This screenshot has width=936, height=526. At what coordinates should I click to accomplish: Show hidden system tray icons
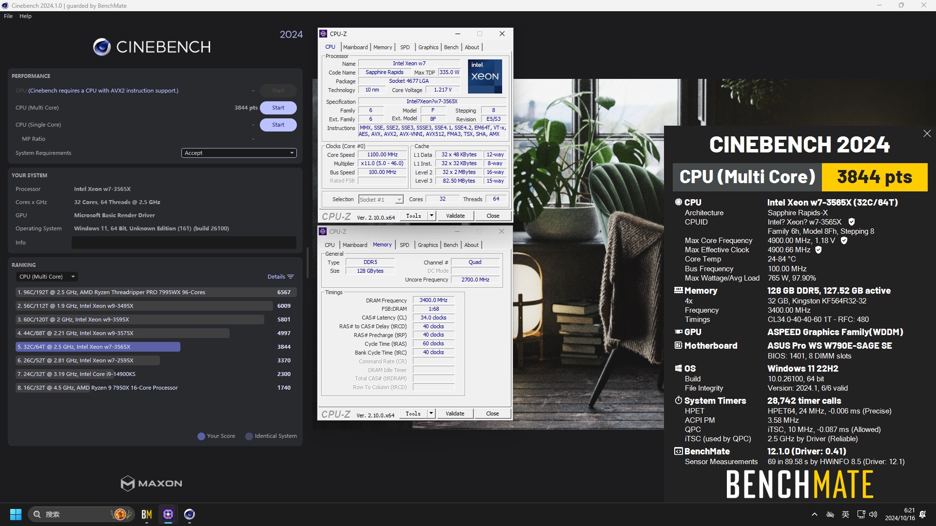coord(814,514)
